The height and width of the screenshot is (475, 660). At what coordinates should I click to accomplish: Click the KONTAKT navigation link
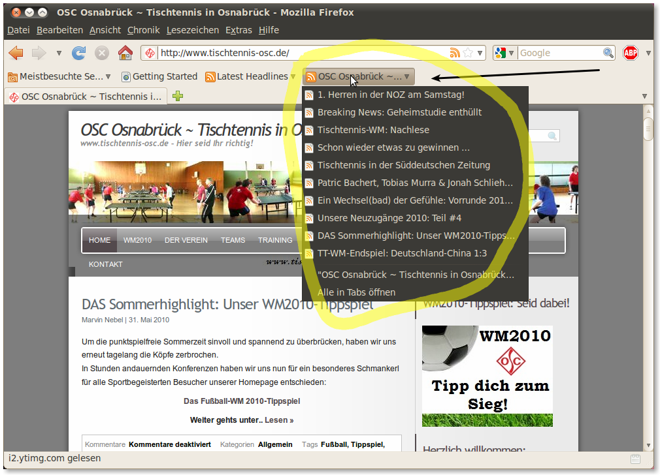(106, 264)
